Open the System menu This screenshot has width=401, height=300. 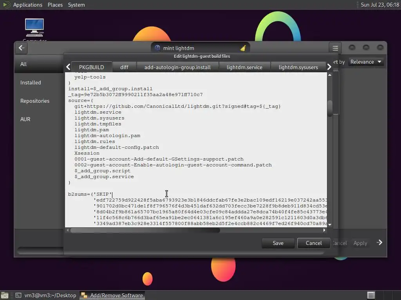(76, 5)
